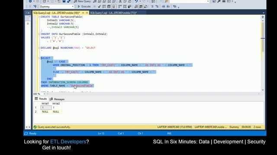Toggle Include Actual Execution Plan
Screen dimensions: 277x155
coord(120,6)
